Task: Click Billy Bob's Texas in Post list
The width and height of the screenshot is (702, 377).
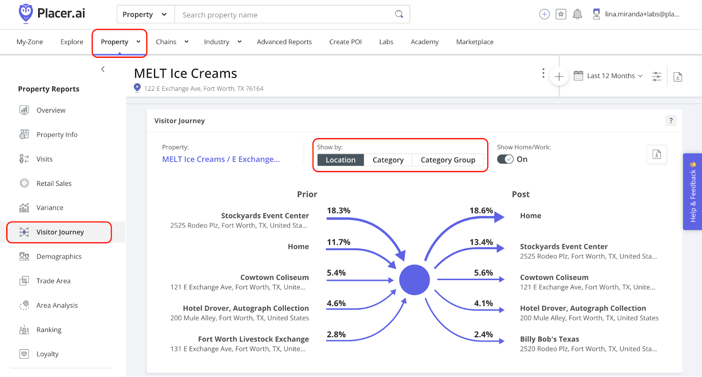Action: (549, 339)
